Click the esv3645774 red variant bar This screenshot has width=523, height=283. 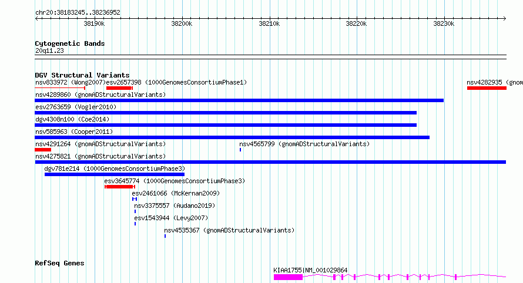click(120, 187)
